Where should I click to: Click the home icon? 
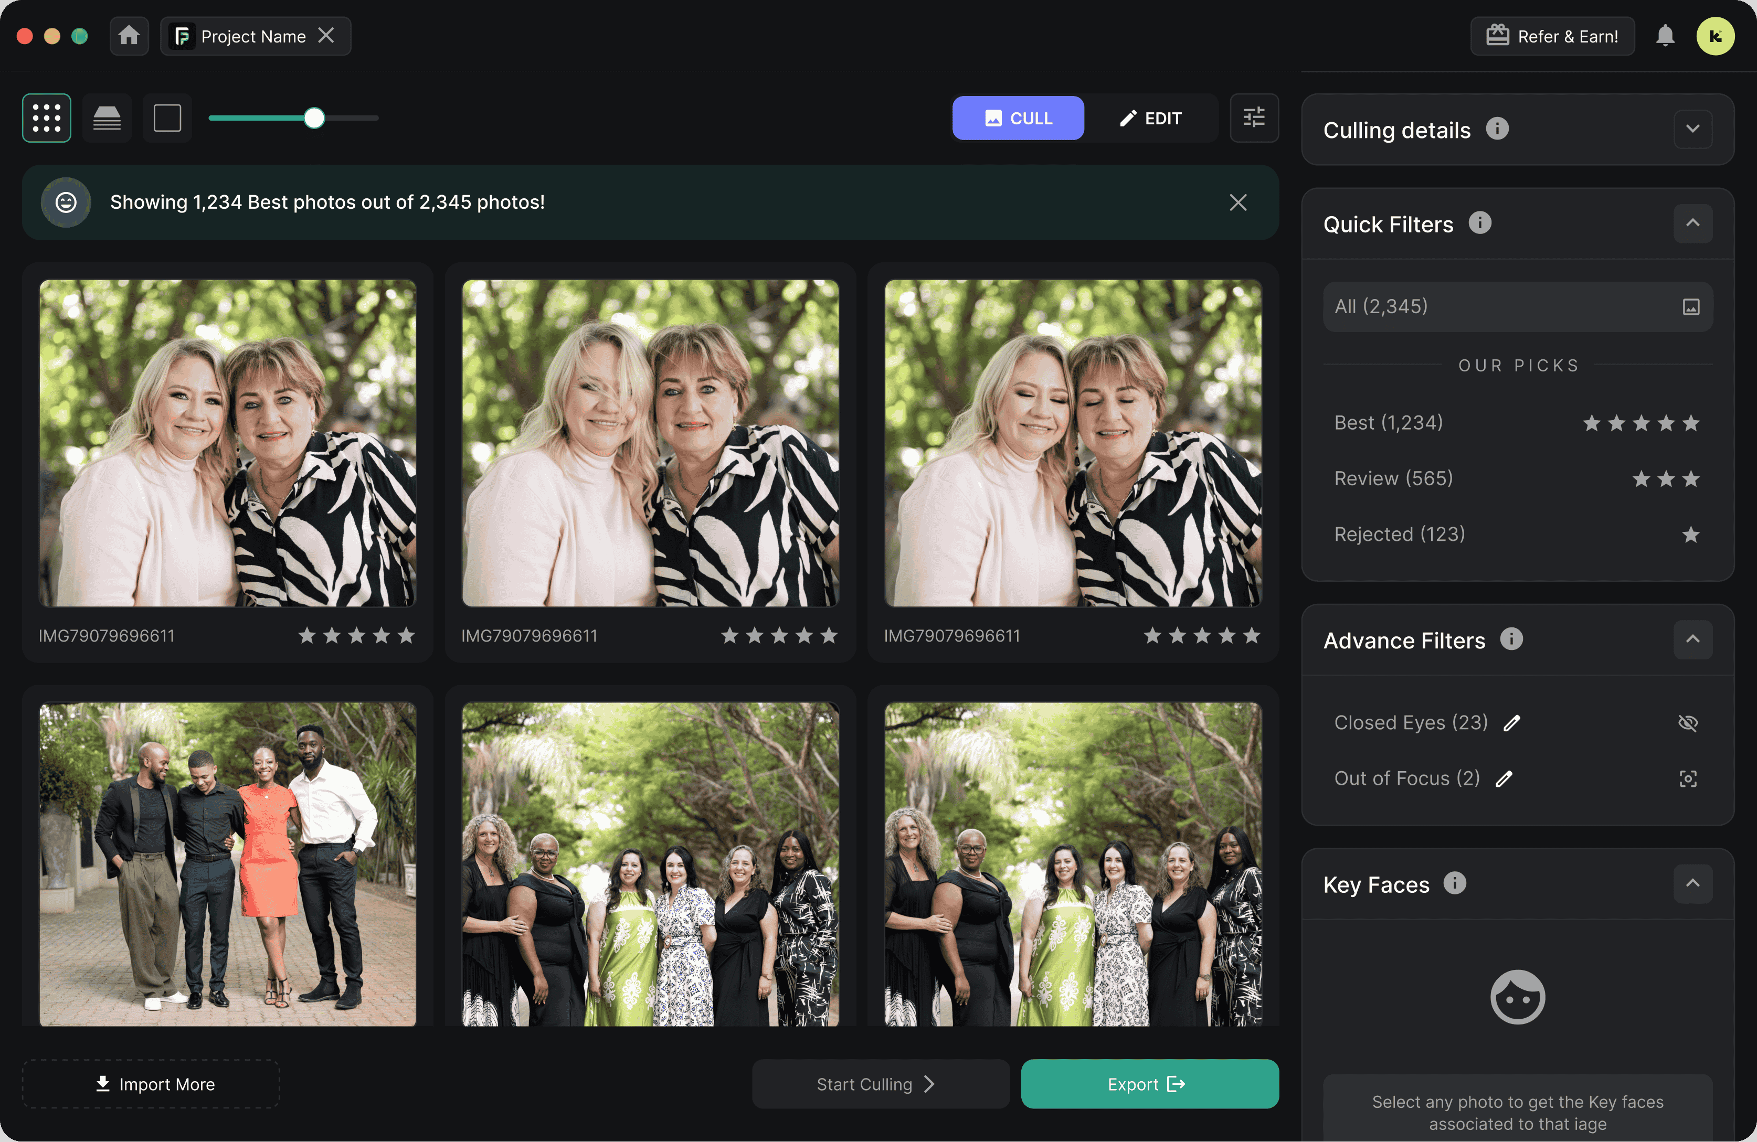[129, 36]
